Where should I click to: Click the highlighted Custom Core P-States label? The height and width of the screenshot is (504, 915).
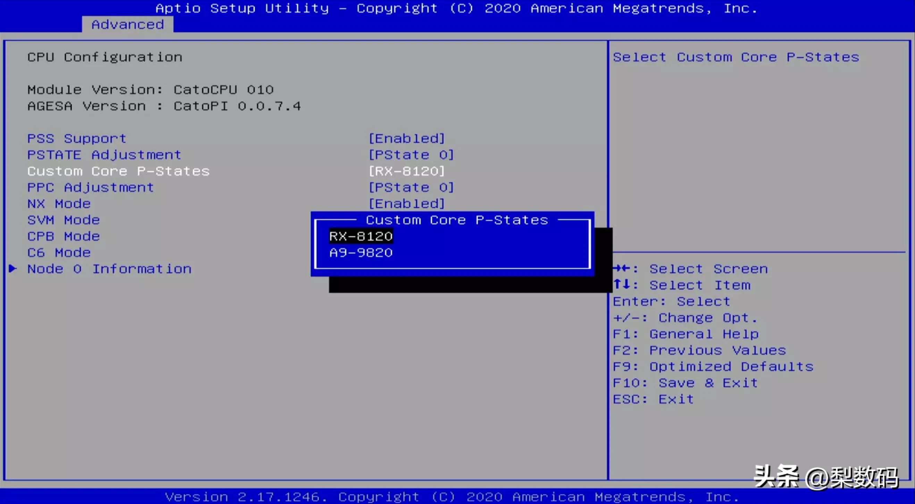(118, 171)
